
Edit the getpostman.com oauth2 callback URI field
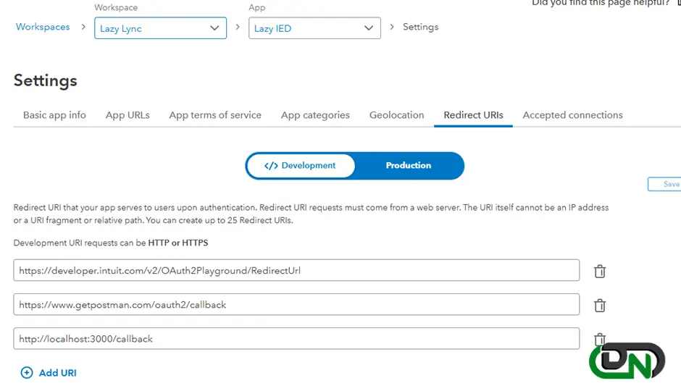296,304
